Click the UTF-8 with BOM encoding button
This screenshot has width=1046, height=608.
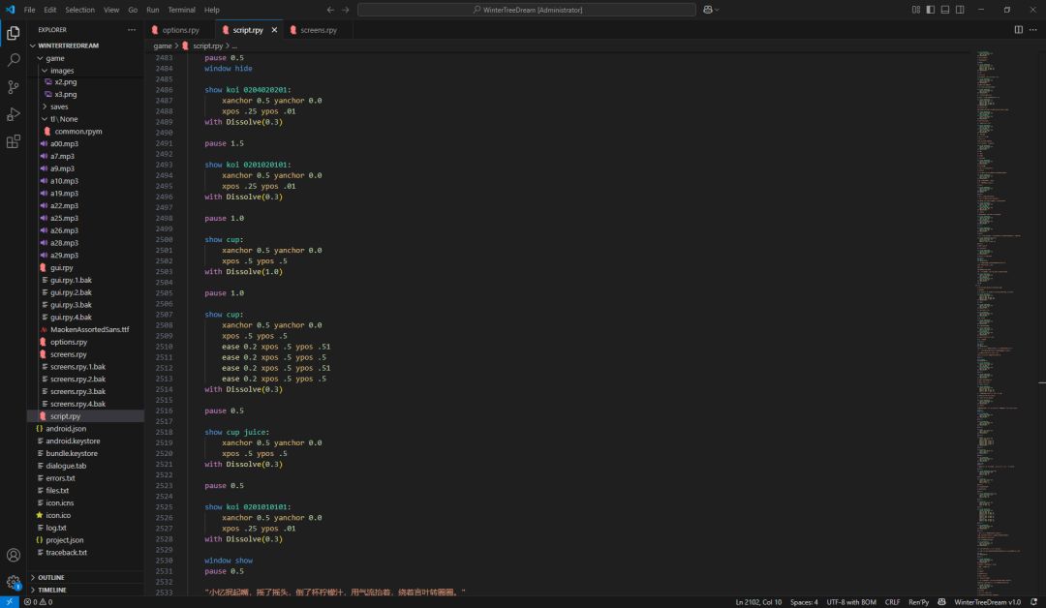(x=851, y=602)
